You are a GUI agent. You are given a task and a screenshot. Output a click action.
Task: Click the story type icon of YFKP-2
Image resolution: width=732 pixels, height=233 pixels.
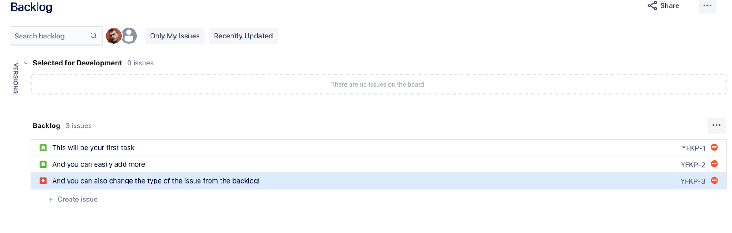(43, 164)
